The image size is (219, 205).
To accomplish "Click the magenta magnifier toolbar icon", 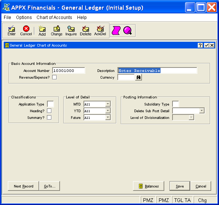I will (x=127, y=31).
